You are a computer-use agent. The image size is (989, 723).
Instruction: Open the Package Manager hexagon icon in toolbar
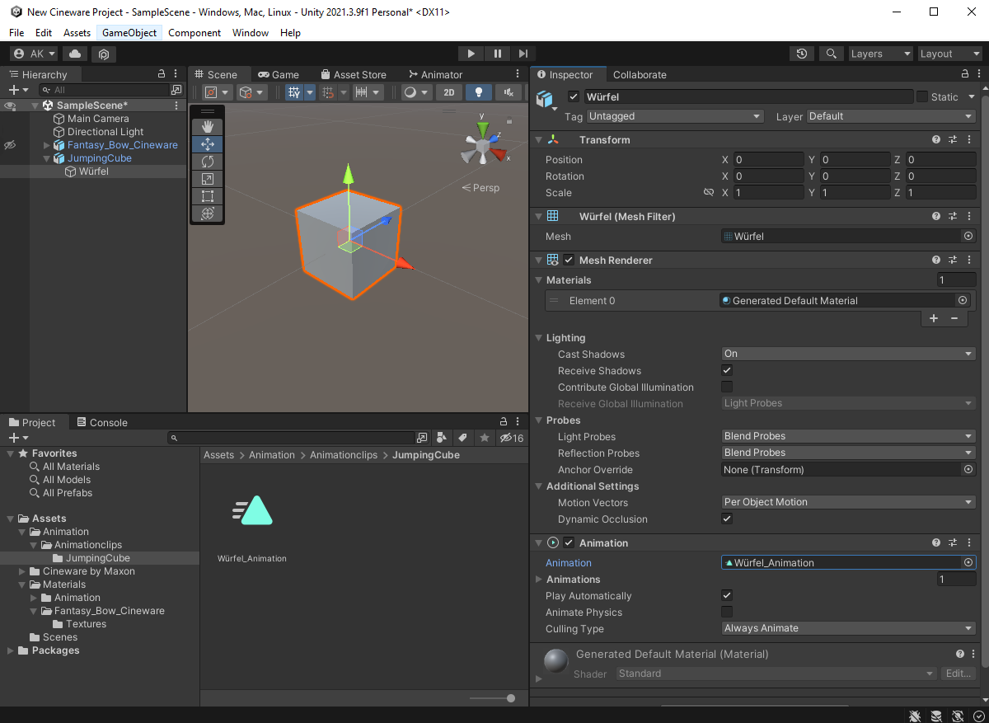(103, 54)
